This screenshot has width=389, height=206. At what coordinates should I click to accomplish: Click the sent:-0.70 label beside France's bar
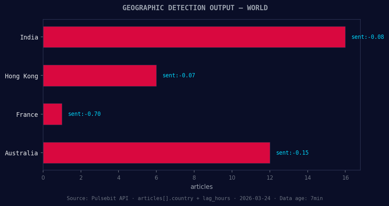tap(84, 114)
